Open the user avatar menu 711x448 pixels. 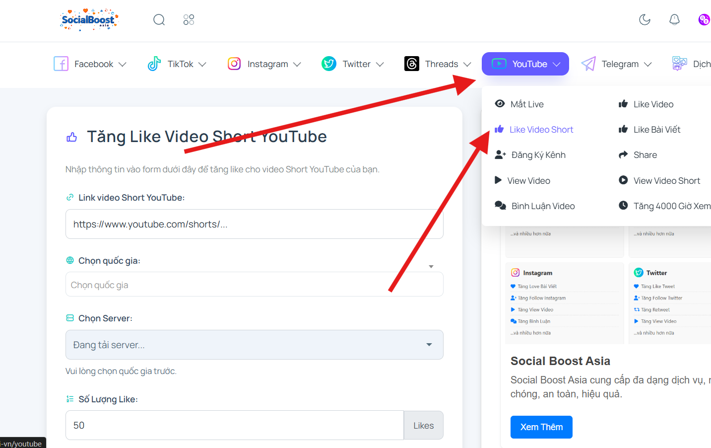(x=704, y=19)
